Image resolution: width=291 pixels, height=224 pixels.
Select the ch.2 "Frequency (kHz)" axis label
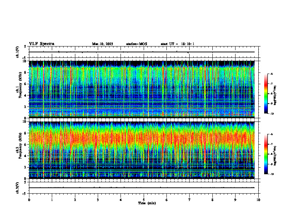(x=20, y=145)
